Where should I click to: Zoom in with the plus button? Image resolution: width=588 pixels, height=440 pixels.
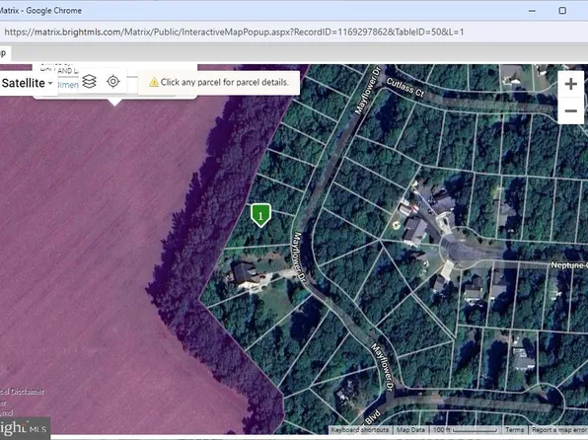pyautogui.click(x=571, y=84)
